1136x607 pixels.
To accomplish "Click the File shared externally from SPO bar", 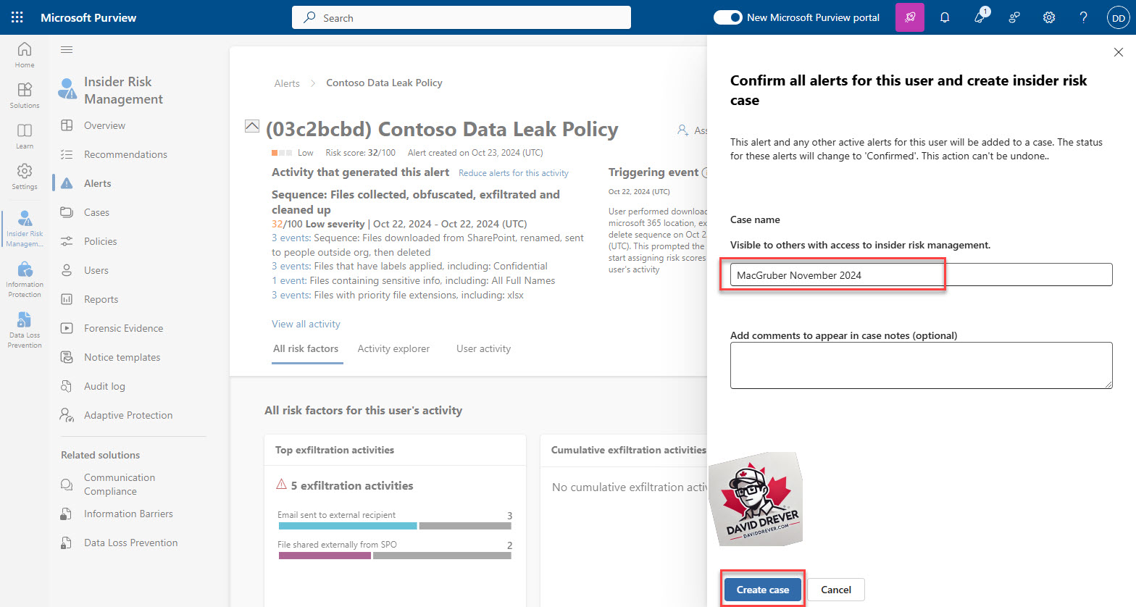I will (x=394, y=556).
